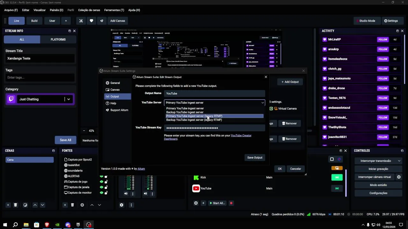Open first audio channel three-dot menu

point(133,193)
